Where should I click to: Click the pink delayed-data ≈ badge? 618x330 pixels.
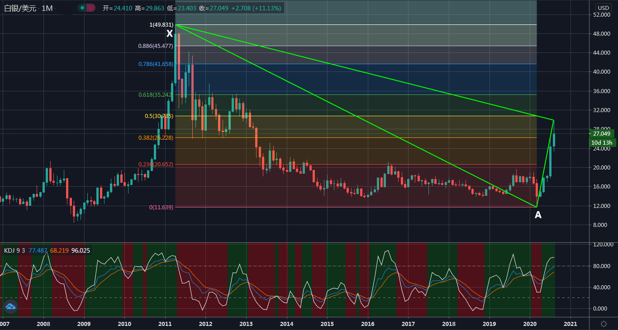90,8
